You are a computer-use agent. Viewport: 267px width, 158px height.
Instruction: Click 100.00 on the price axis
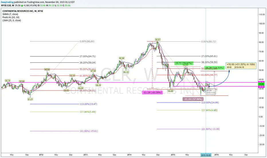pyautogui.click(x=262, y=24)
